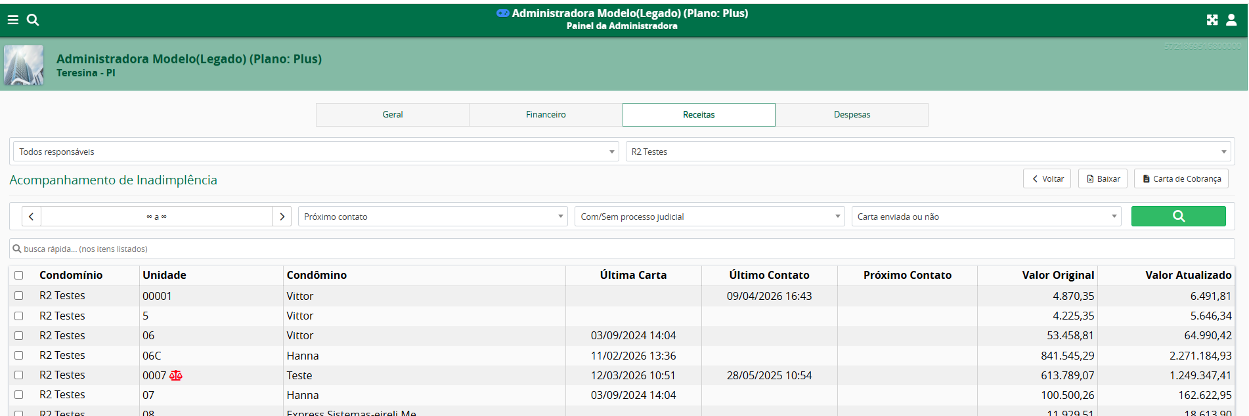Click the administradora building thumbnail
The image size is (1249, 416).
tap(24, 64)
